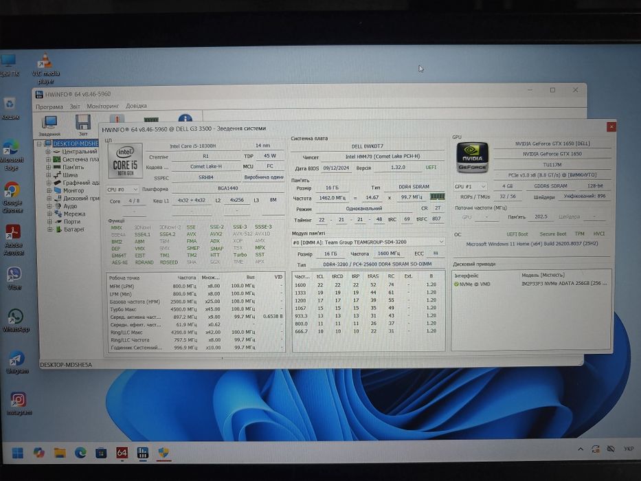Click the NVIDIA GeForce GTX 1650 [DELL] field
Image resolution: width=641 pixels, height=481 pixels.
point(552,144)
